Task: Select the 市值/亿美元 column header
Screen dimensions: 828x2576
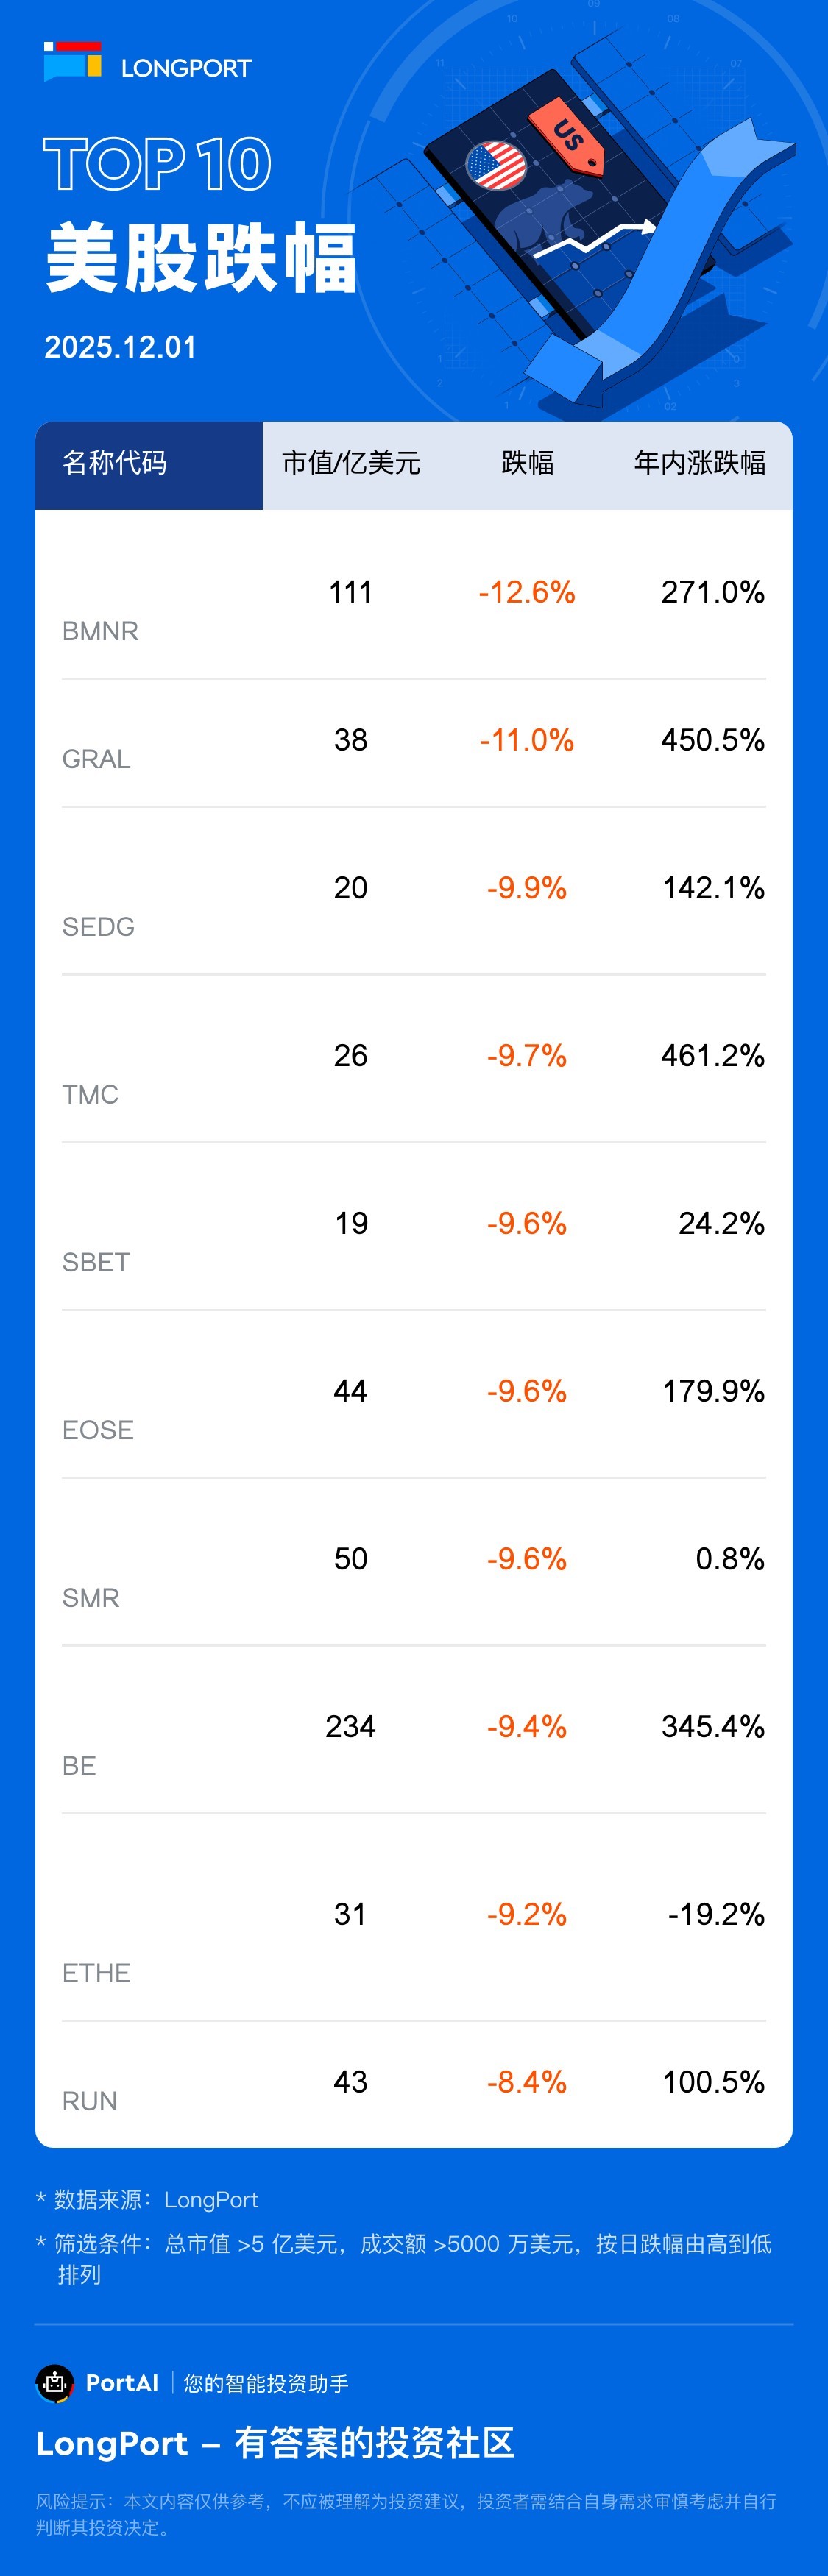Action: click(x=351, y=463)
